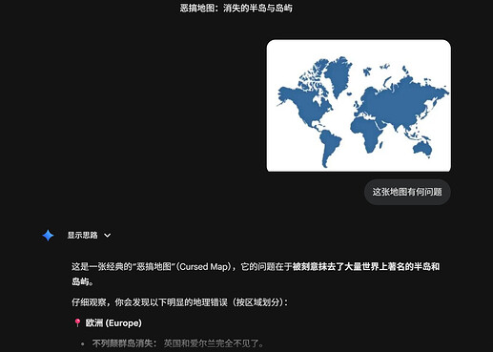Click the bullet text 不列颠群岛消失
Viewport: 493px width, 352px height.
pyautogui.click(x=122, y=343)
